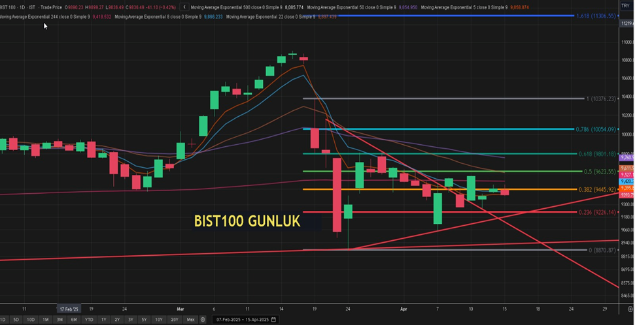Open the BIST 100 - 1D symbol title
Image resolution: width=635 pixels, height=325 pixels.
[x=19, y=7]
